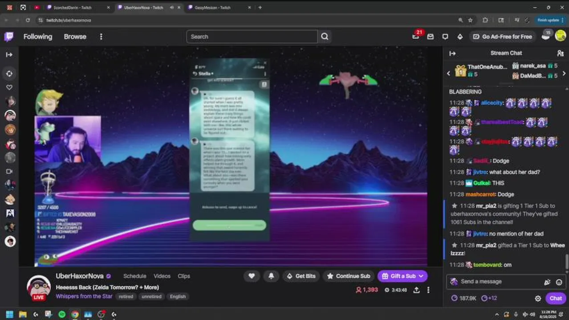Open the chat settings gear icon
Screen dimensions: 569x320
[538, 298]
